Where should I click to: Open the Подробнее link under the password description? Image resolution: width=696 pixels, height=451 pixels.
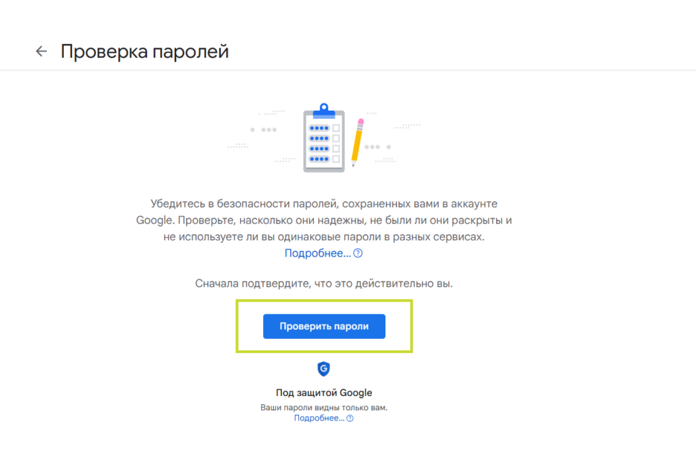pyautogui.click(x=317, y=253)
